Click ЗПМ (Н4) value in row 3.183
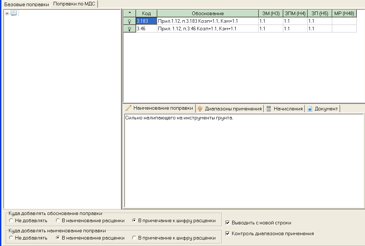Image resolution: width=365 pixels, height=246 pixels. point(295,21)
